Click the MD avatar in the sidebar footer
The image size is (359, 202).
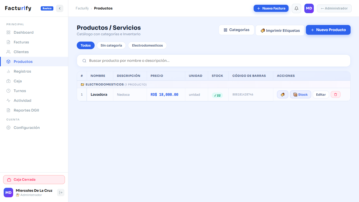coord(8,193)
